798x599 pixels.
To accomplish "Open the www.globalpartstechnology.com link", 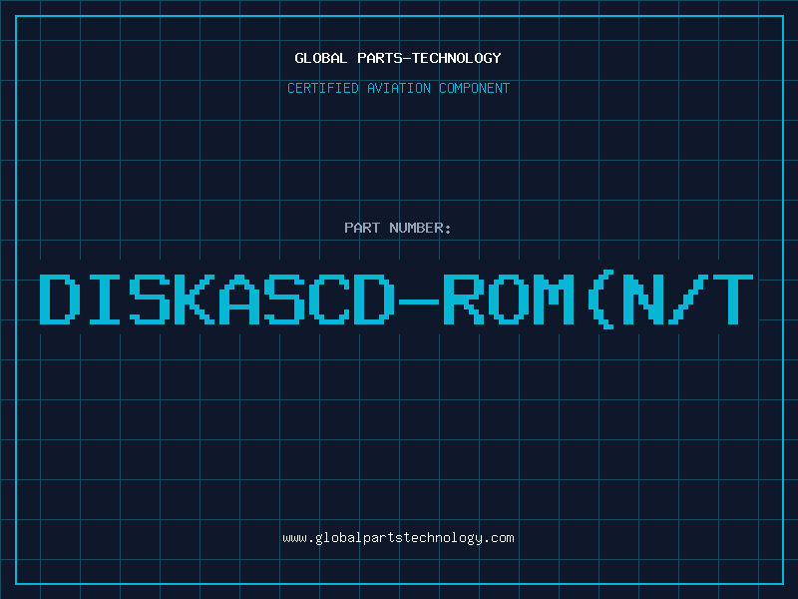I will click(398, 538).
